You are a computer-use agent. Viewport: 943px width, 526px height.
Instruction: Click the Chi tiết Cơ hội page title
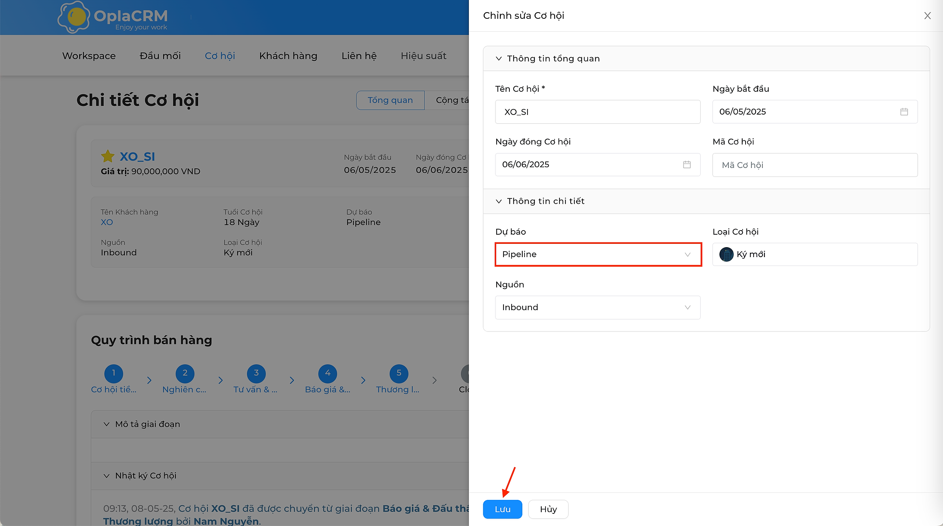tap(138, 100)
